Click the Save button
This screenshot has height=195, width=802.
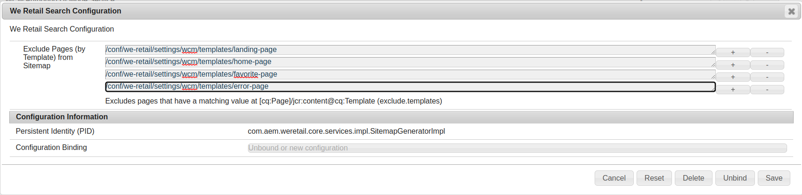pos(774,178)
